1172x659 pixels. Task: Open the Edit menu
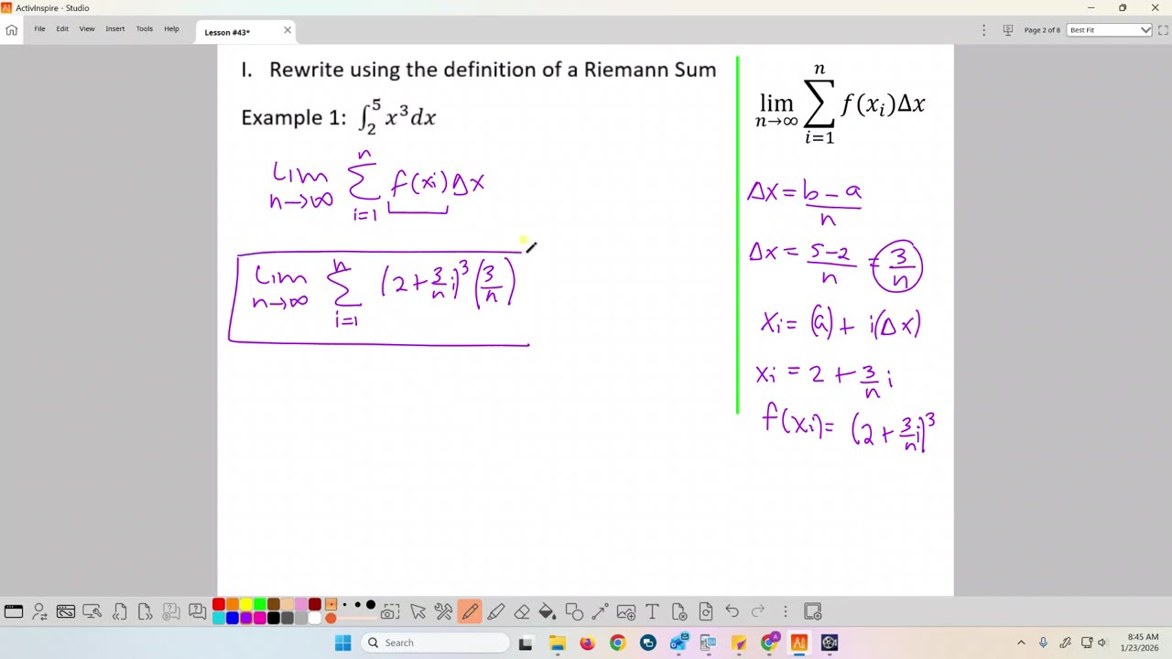coord(62,29)
